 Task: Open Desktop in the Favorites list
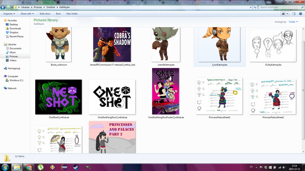(x=14, y=24)
